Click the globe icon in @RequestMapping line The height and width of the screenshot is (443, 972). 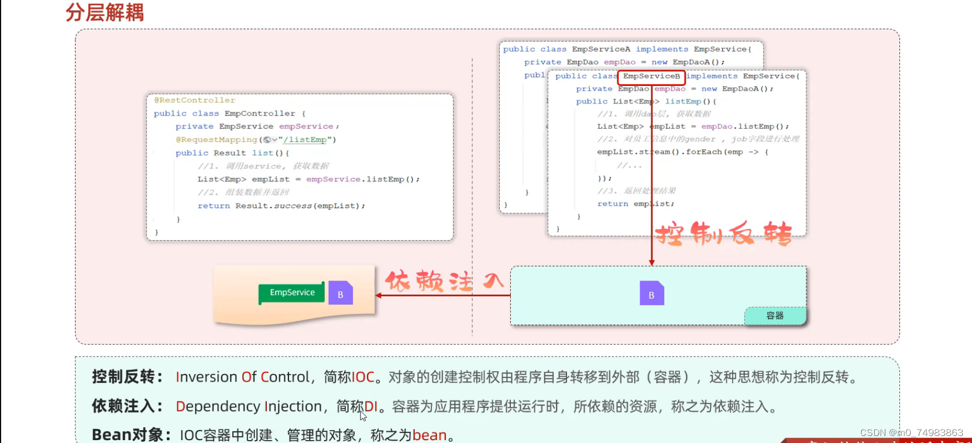point(267,140)
